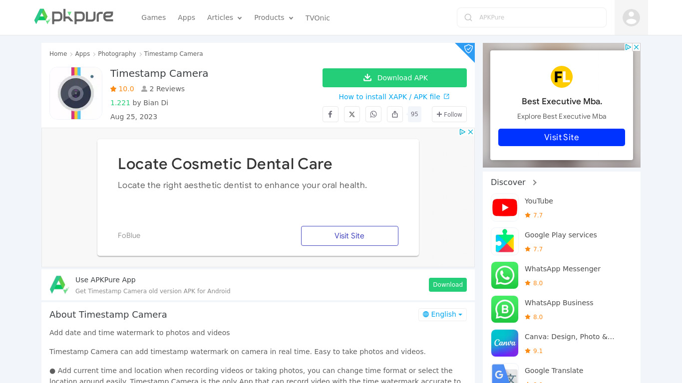
Task: Click the Timestamp Camera breadcrumb text
Action: point(173,54)
